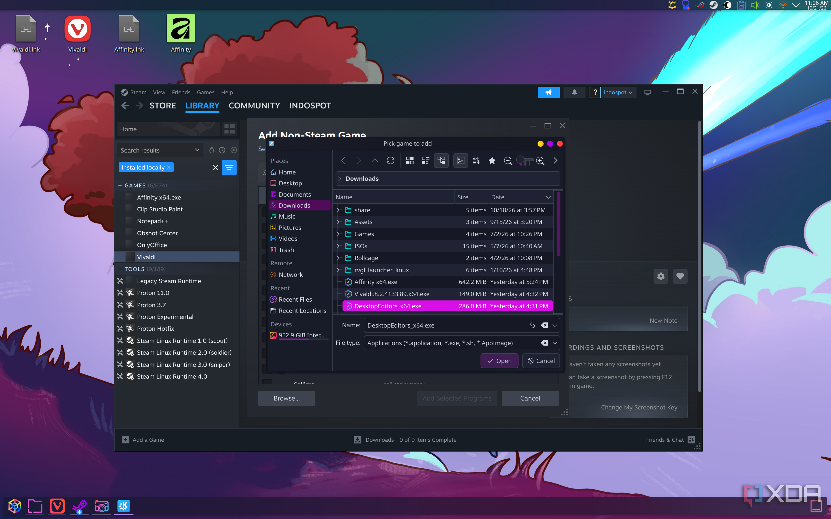Image resolution: width=831 pixels, height=519 pixels.
Task: Toggle ready-to-play filter icon
Action: [x=233, y=150]
